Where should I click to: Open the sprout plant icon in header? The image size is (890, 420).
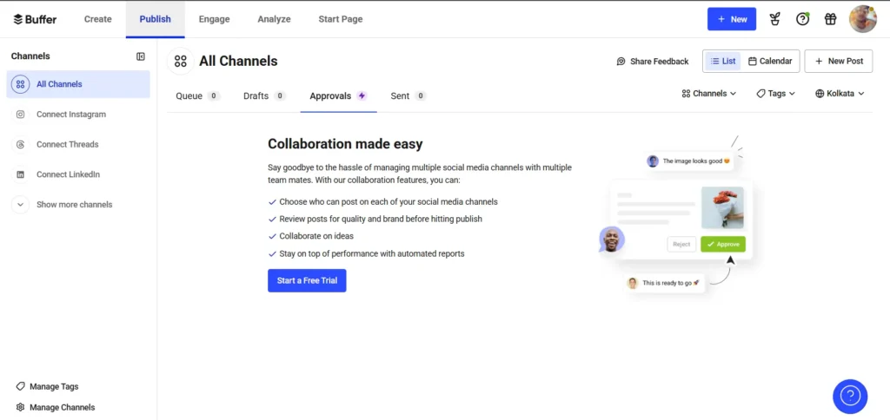(x=774, y=19)
